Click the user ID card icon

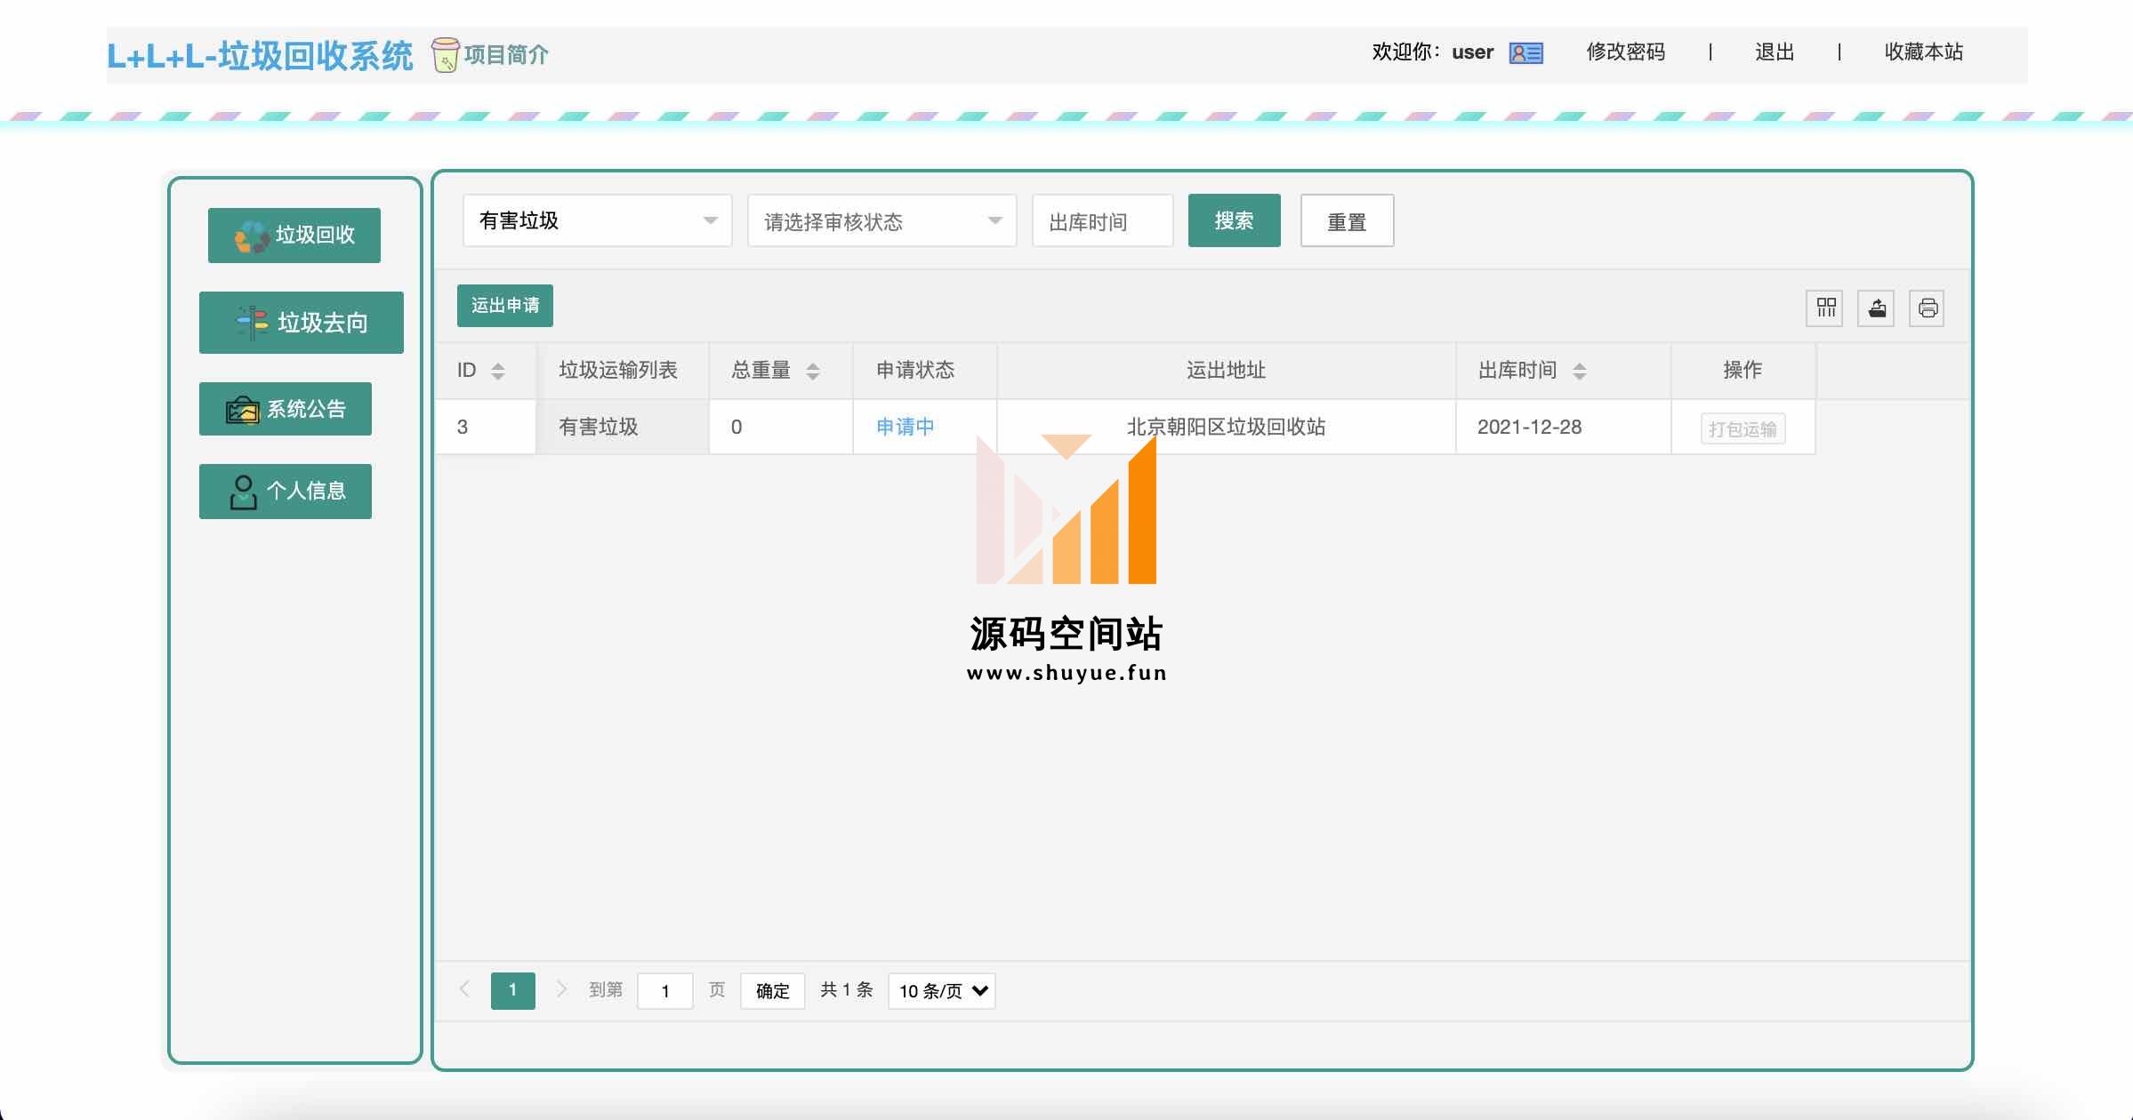pos(1526,53)
